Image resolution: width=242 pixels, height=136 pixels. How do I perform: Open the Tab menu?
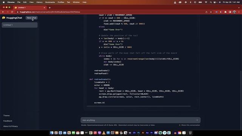pos(68,2)
